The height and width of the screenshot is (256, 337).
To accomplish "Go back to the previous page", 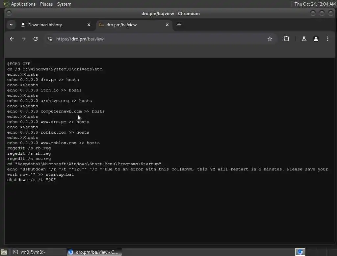I will tap(12, 39).
